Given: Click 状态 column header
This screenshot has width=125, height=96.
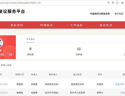Looking at the screenshot, I should click(x=100, y=74).
